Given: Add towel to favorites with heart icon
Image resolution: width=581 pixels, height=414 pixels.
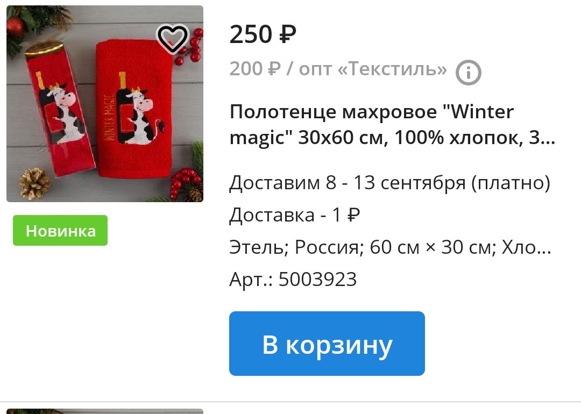Looking at the screenshot, I should (173, 39).
